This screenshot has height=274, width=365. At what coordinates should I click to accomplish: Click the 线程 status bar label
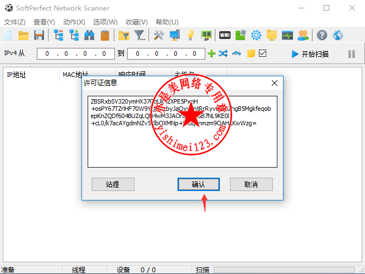[x=79, y=270]
